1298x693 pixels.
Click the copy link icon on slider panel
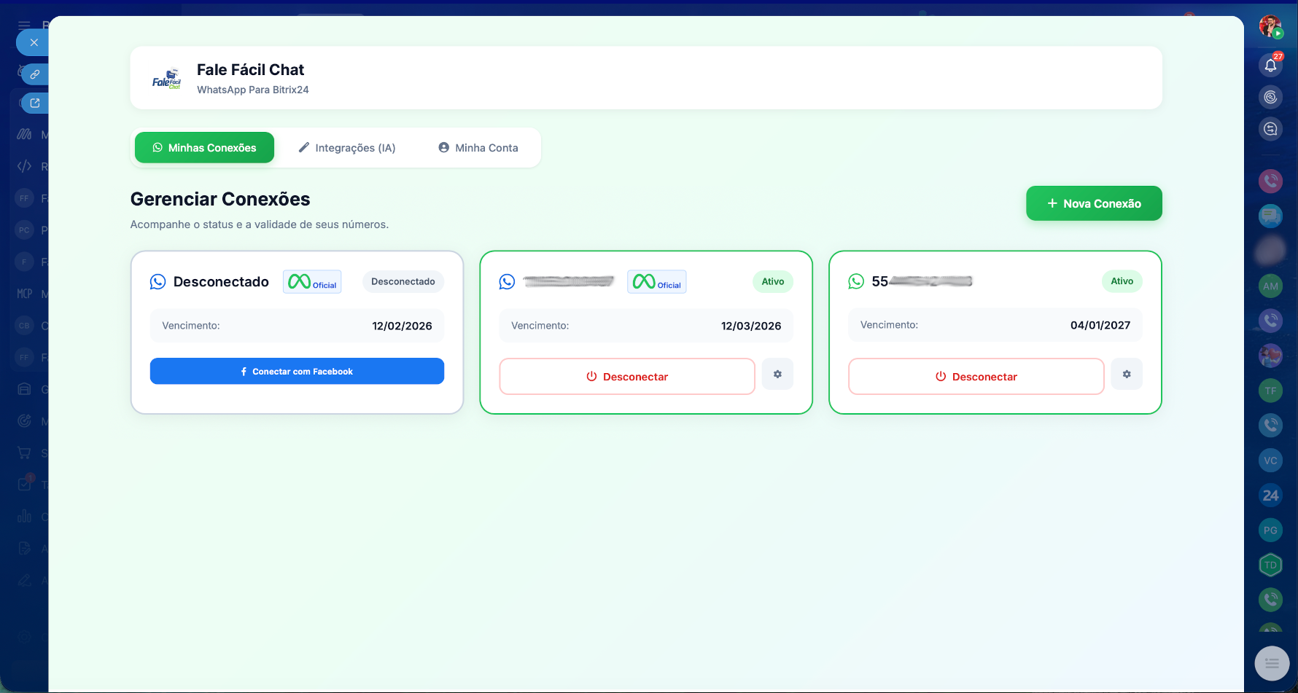(x=34, y=74)
